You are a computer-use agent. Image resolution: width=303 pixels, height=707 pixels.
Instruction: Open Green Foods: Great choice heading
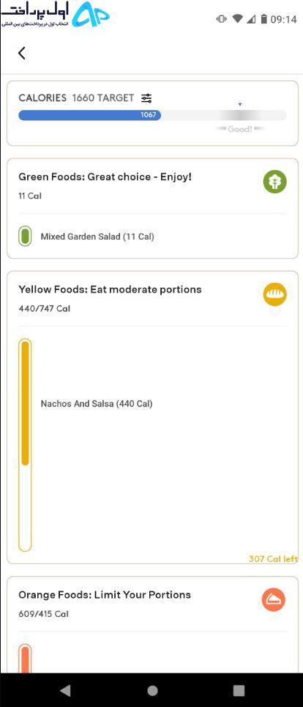tap(105, 177)
